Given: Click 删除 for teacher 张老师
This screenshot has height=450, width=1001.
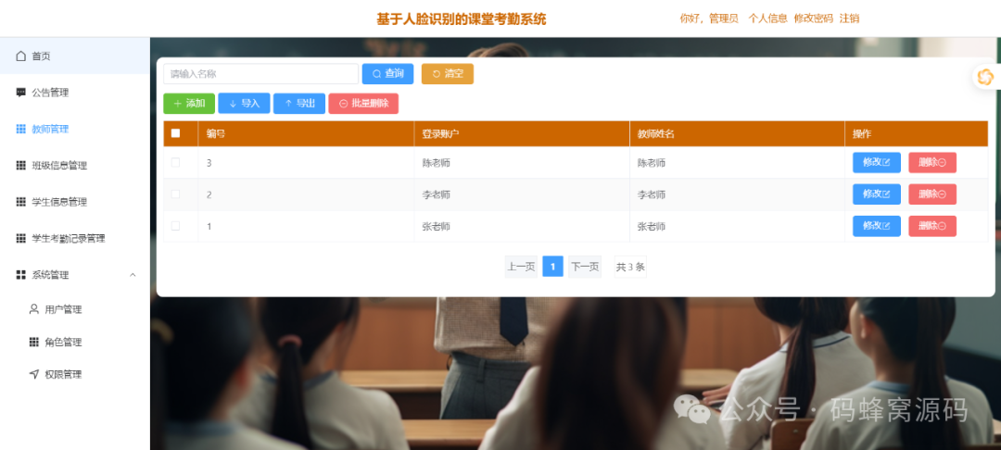Looking at the screenshot, I should click(x=932, y=226).
